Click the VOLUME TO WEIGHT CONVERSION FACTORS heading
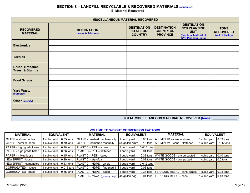The height and width of the screenshot is (193, 250). coord(125,130)
